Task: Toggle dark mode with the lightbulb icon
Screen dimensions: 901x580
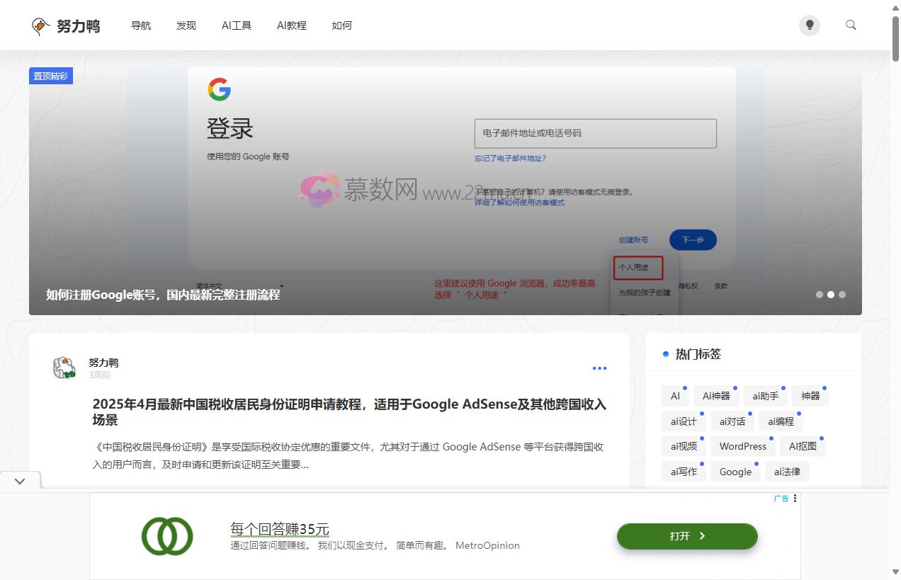Action: click(x=809, y=25)
